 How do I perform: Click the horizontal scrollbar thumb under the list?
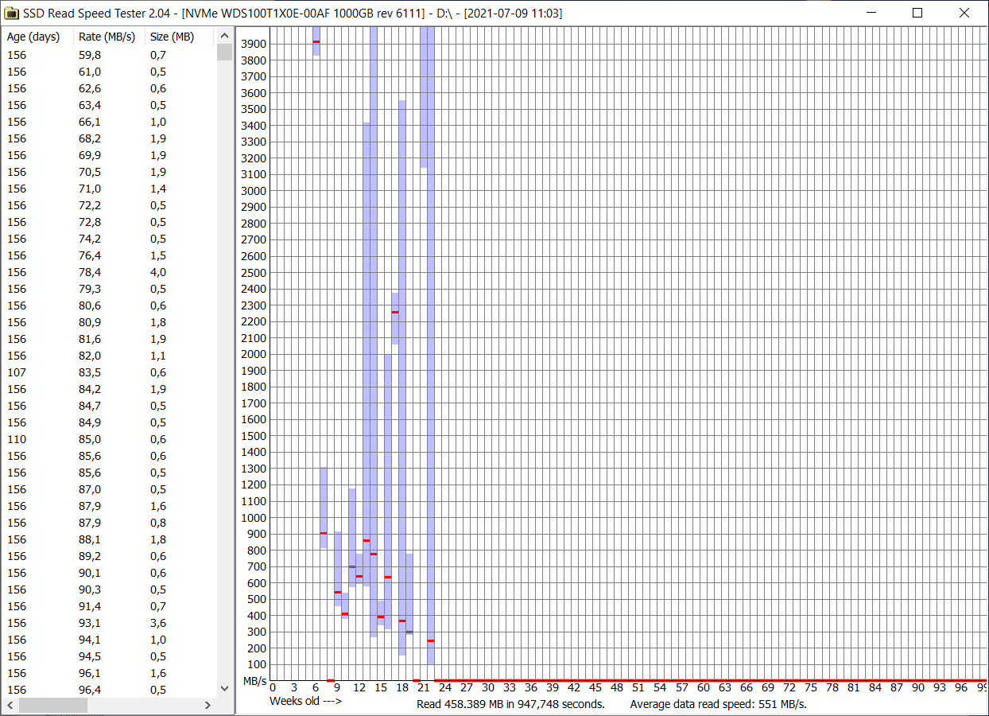pyautogui.click(x=52, y=705)
